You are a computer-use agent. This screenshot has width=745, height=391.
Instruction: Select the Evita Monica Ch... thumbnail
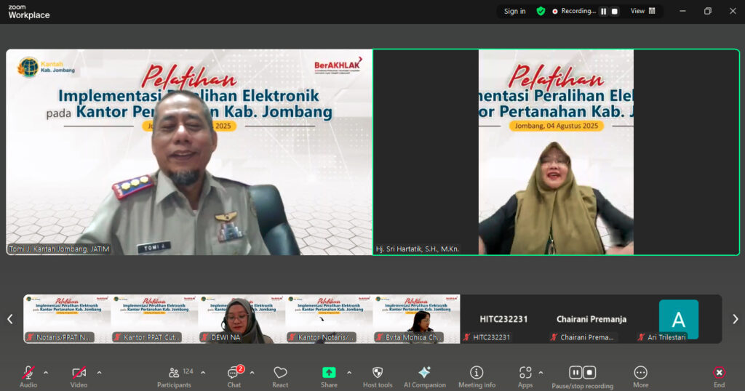point(417,319)
